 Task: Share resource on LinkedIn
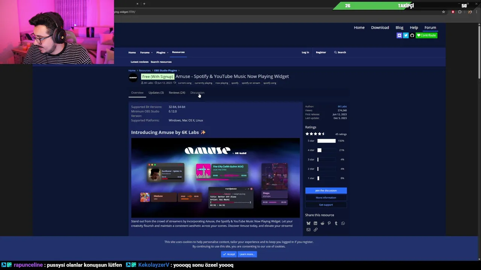click(x=315, y=223)
